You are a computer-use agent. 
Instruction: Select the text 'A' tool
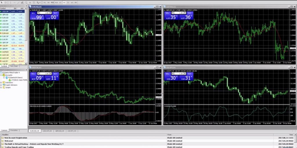[30, 2]
